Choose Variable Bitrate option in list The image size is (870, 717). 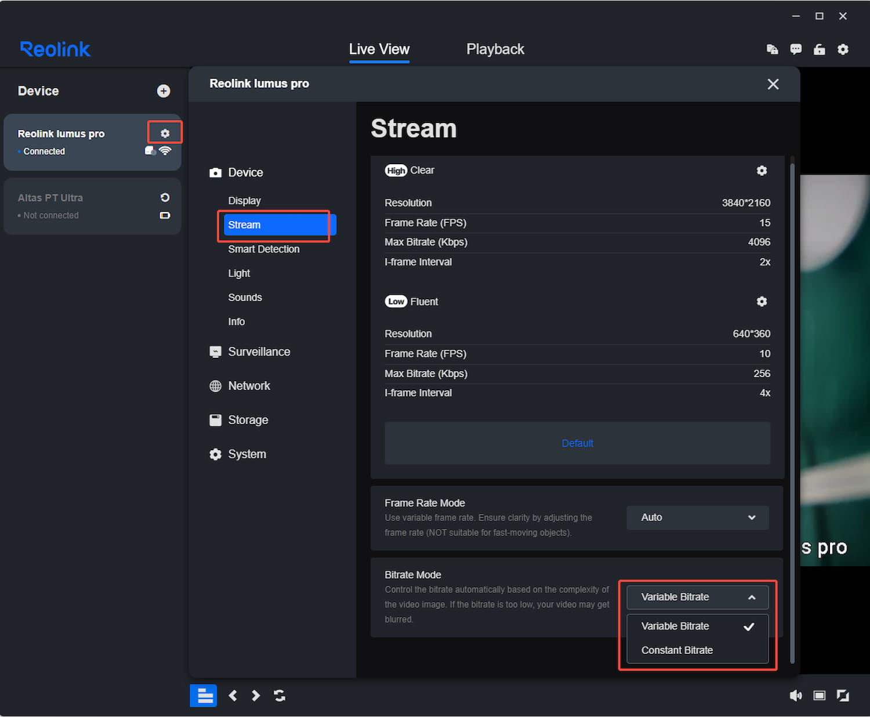click(x=698, y=627)
